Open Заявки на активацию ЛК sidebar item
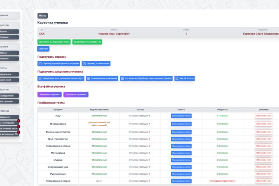The height and width of the screenshot is (186, 279). [x=9, y=134]
